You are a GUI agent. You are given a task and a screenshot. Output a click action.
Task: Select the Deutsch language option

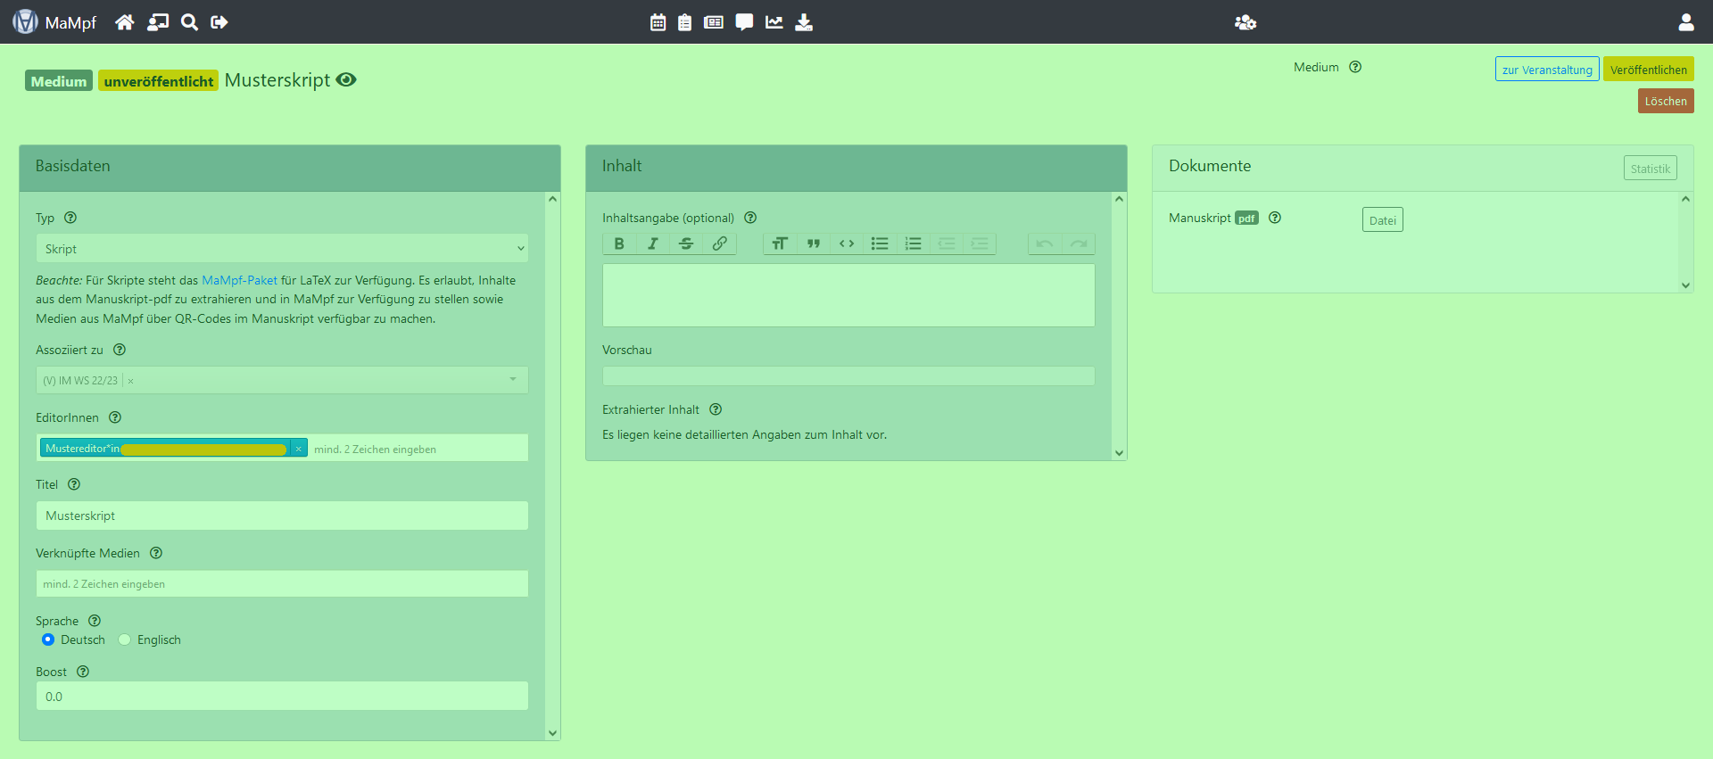coord(48,639)
